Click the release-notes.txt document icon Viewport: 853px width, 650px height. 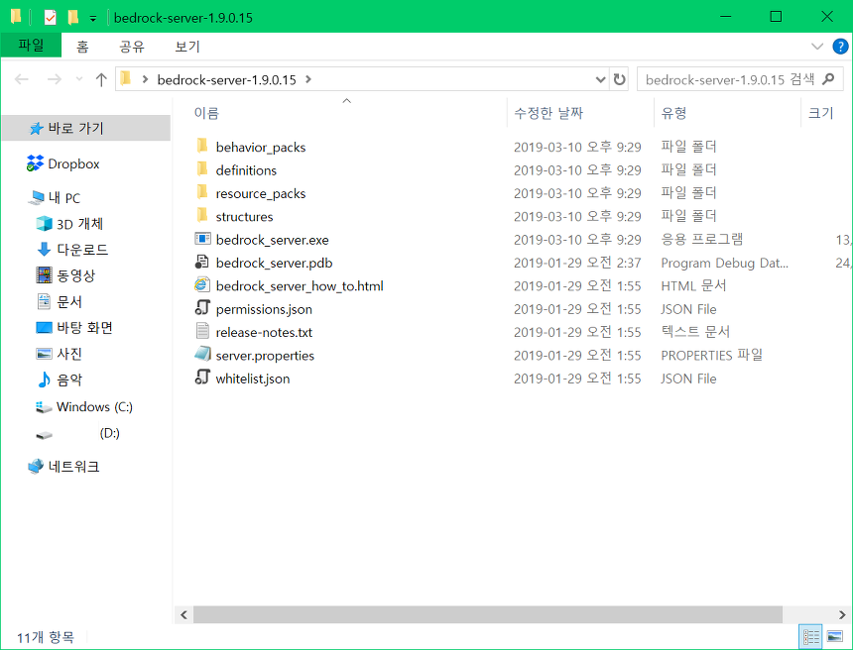[x=202, y=332]
